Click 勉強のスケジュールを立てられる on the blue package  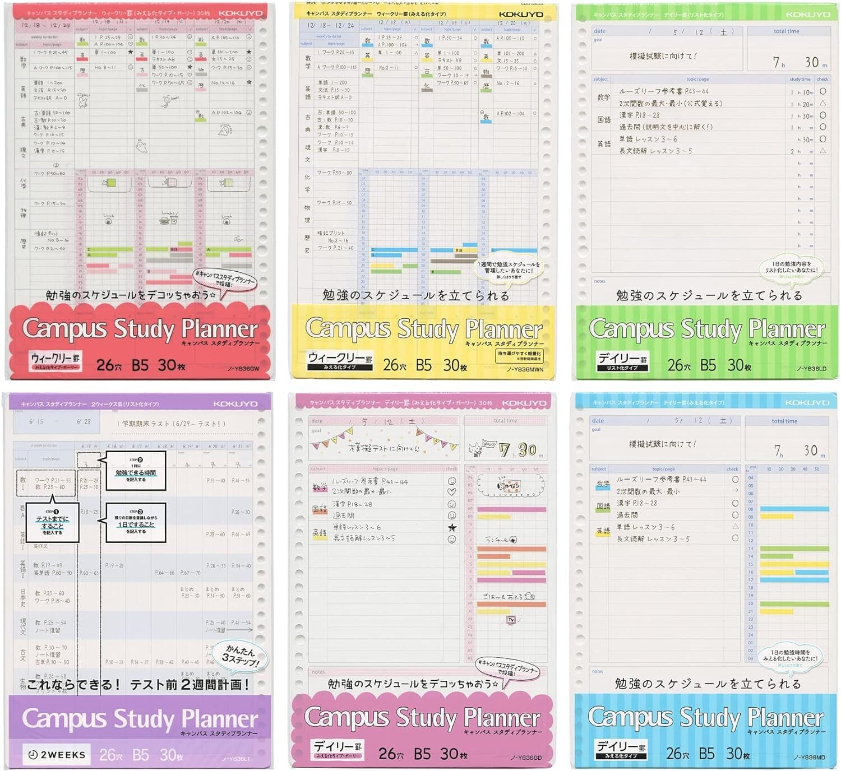708,684
